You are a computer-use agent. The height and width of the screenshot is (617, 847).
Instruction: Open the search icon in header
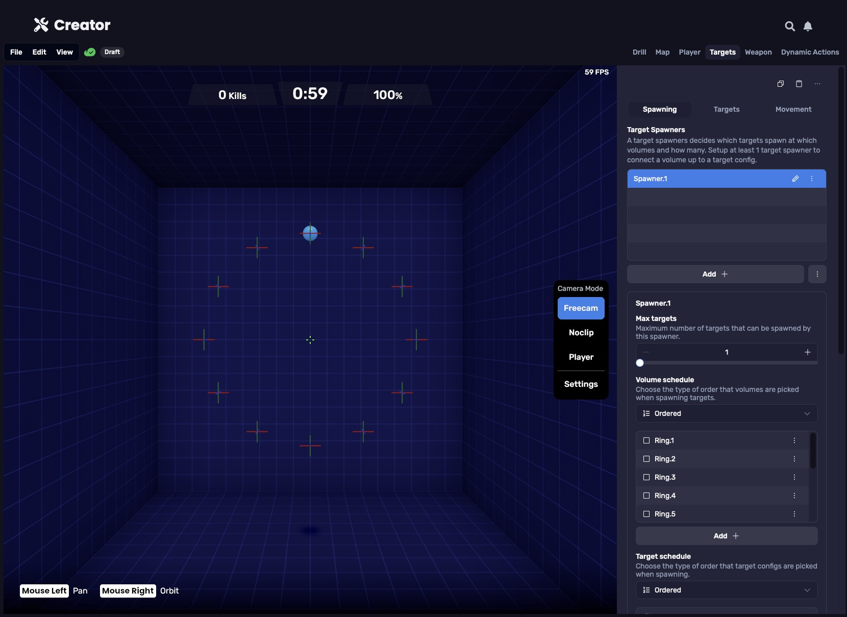point(790,26)
